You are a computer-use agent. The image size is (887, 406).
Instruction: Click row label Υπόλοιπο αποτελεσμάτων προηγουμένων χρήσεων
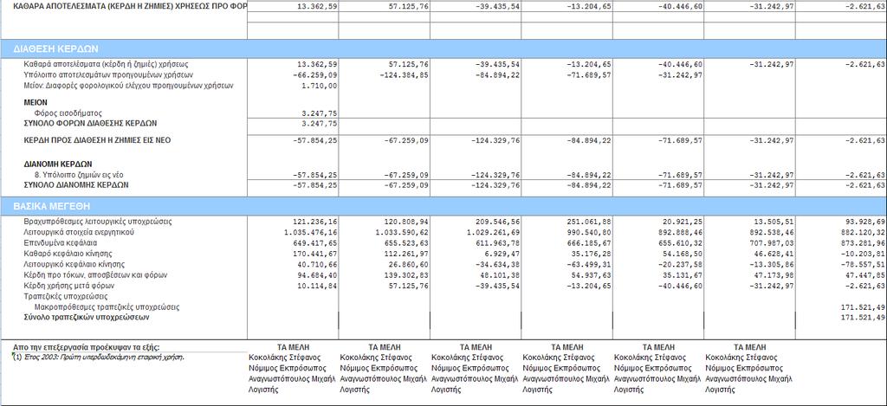point(109,75)
